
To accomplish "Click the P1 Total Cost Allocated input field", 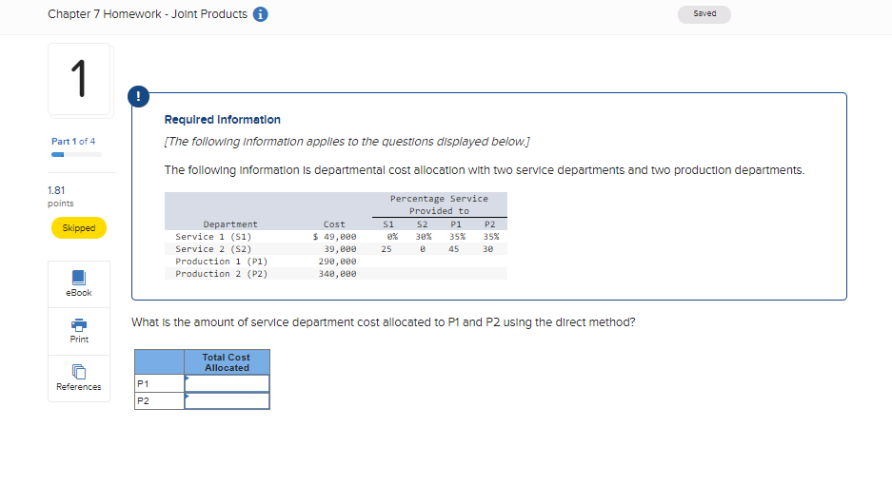I will click(227, 383).
